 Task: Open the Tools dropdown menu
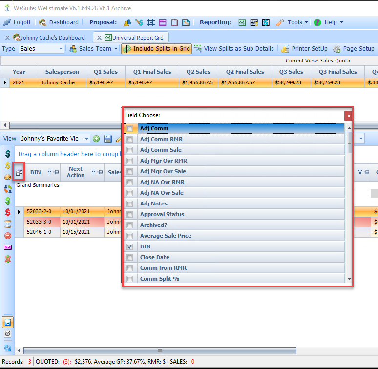click(x=292, y=22)
